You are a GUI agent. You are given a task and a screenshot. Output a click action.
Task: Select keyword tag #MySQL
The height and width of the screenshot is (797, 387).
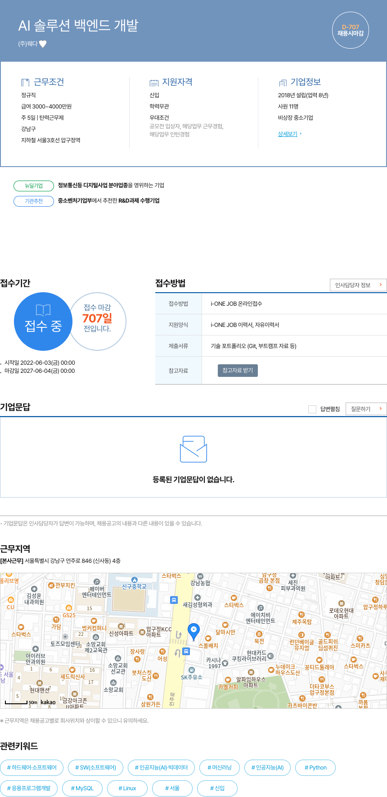point(82,788)
